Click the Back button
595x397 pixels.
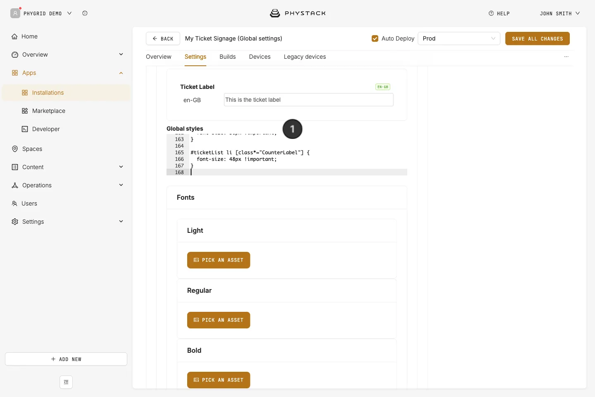[x=163, y=38]
